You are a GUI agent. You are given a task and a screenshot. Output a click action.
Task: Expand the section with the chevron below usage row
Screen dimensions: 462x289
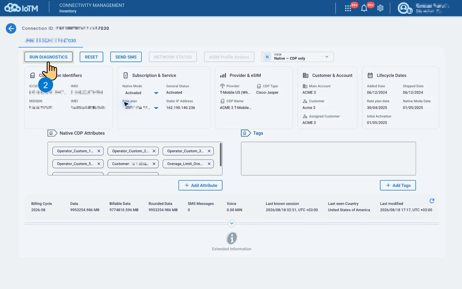coord(232,223)
